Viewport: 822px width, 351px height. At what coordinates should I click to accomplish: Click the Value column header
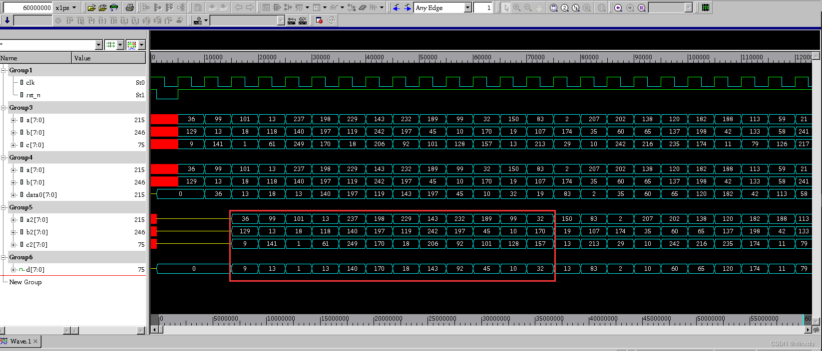109,58
